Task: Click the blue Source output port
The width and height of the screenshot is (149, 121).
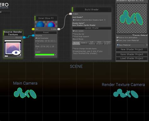Action: click(24, 37)
